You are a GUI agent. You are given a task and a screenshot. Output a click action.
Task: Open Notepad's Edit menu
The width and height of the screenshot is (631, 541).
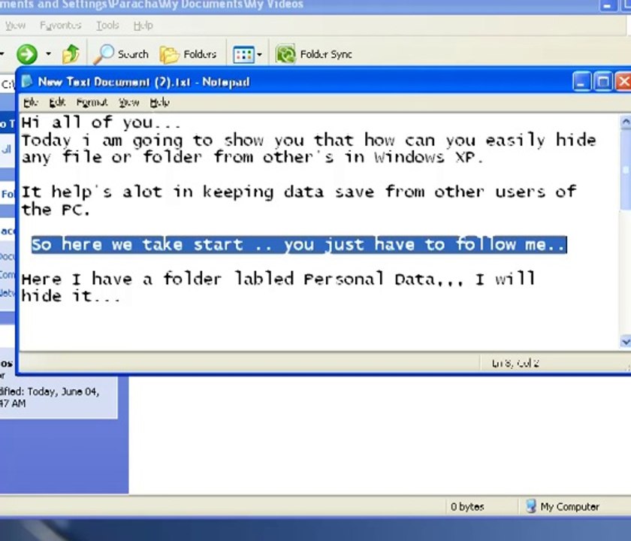coord(57,103)
